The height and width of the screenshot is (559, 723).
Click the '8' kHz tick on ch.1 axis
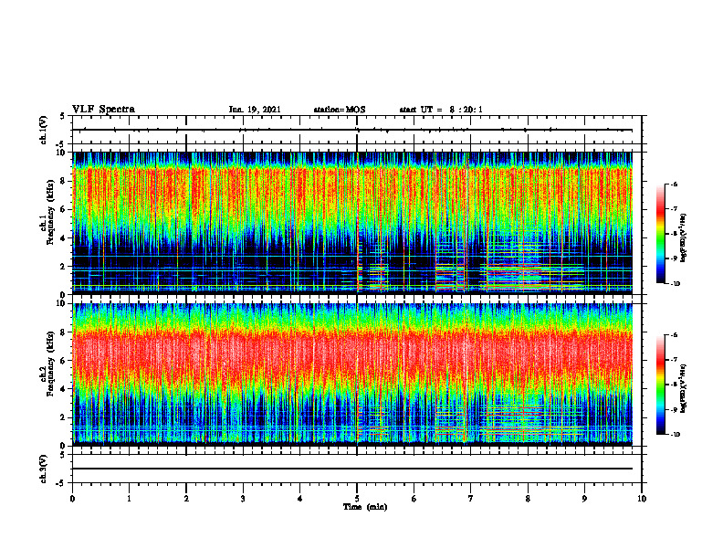pos(64,181)
